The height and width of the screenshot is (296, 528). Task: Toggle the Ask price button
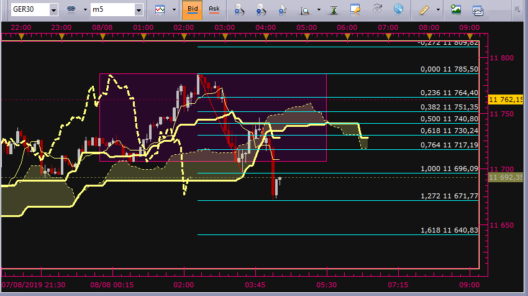point(214,10)
